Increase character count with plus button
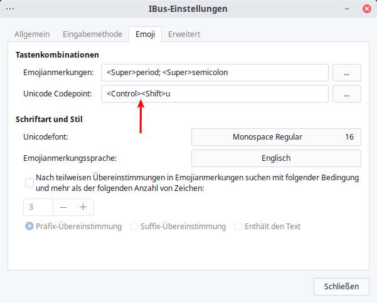This screenshot has width=377, height=303. 83,207
